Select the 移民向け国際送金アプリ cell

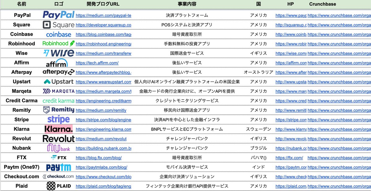tap(187, 110)
